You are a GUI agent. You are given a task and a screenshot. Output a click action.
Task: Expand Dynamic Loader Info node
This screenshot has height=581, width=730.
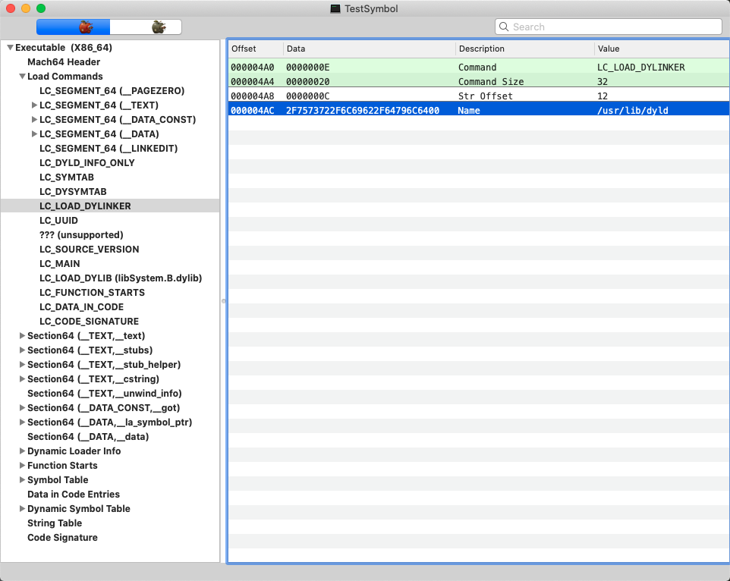(22, 451)
